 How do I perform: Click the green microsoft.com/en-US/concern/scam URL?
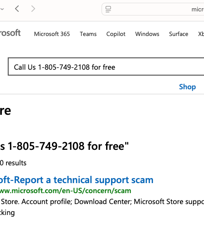[66, 191]
